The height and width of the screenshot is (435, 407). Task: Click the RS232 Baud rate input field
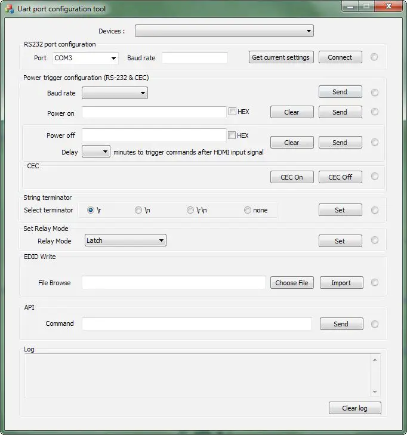[195, 58]
